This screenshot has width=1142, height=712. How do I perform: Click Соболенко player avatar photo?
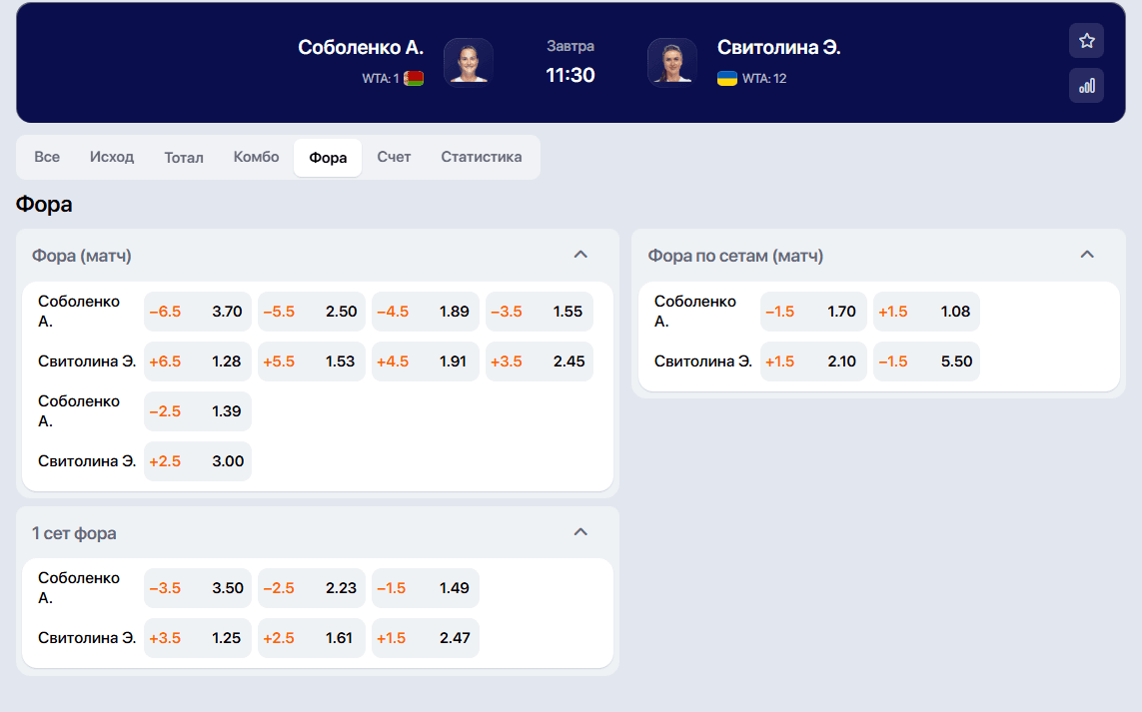[469, 62]
